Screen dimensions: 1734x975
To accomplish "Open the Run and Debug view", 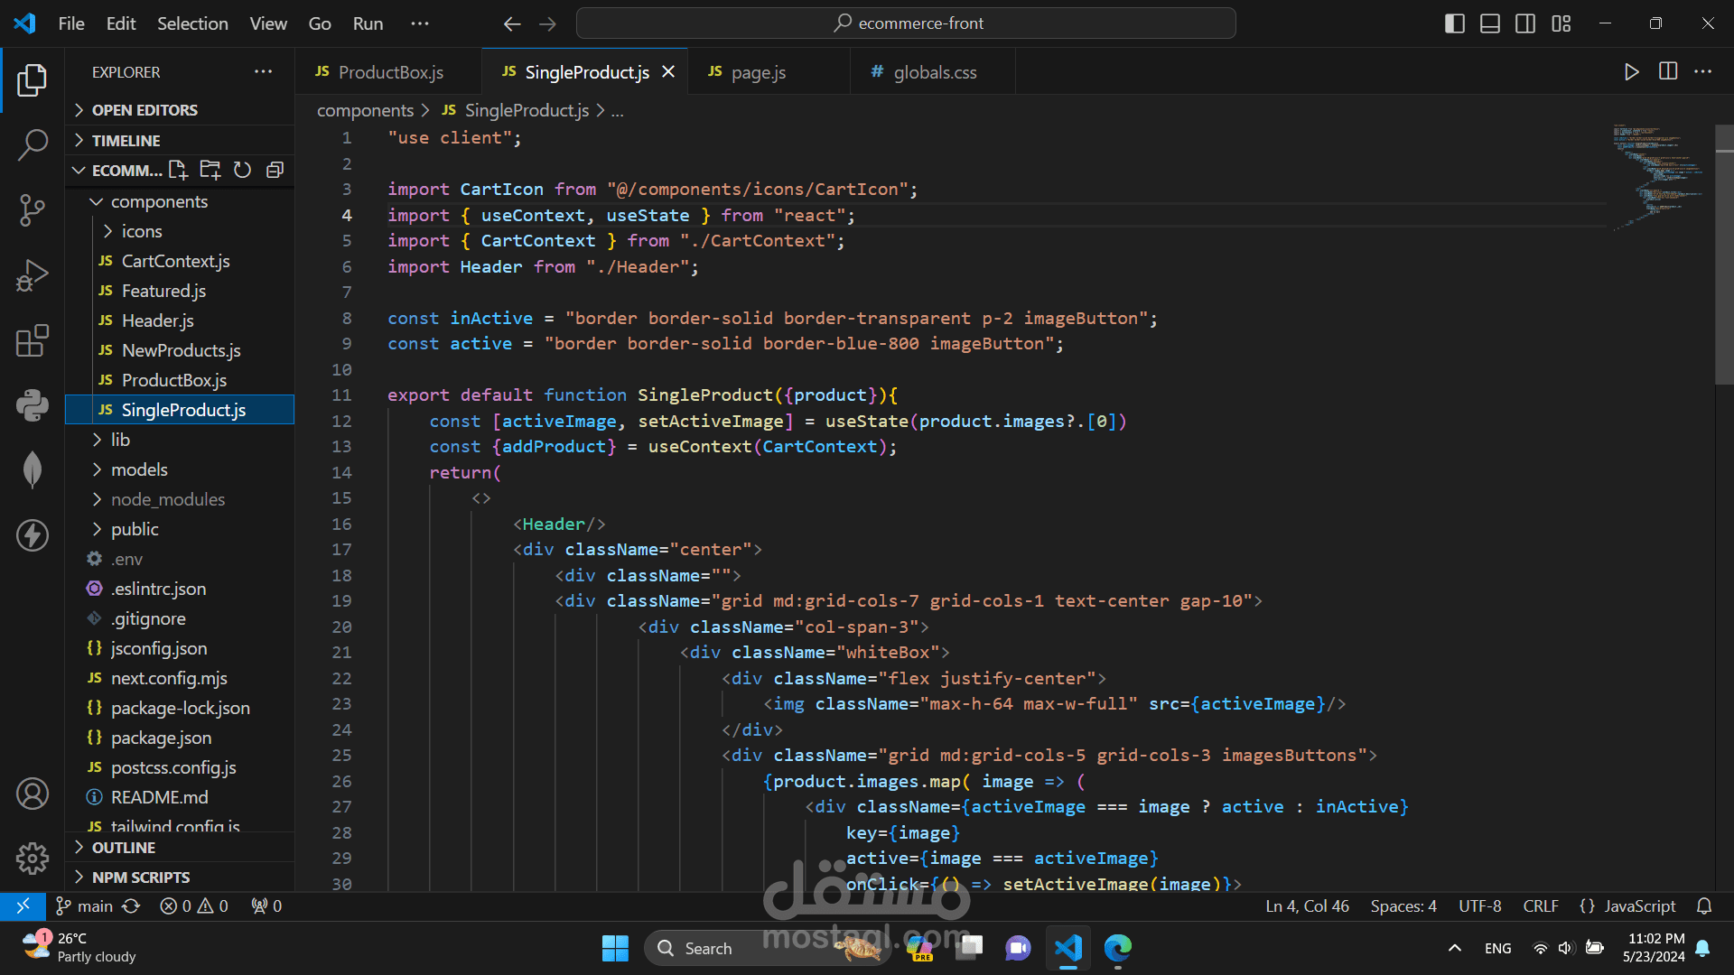I will pyautogui.click(x=33, y=275).
